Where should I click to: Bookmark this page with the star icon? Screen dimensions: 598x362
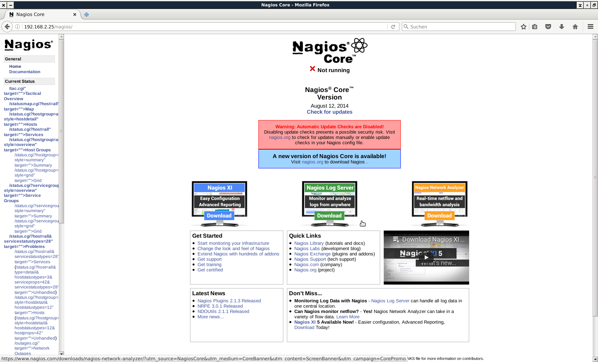click(523, 27)
